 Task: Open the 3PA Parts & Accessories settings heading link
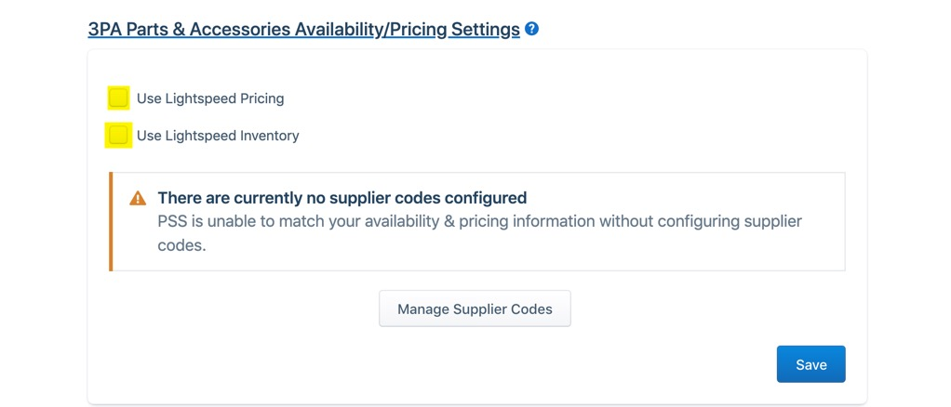pyautogui.click(x=303, y=29)
